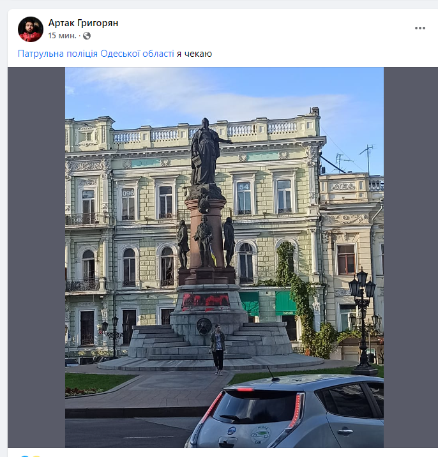Image resolution: width=438 pixels, height=457 pixels.
Task: Click the window labeled 096
Action: [128, 205]
